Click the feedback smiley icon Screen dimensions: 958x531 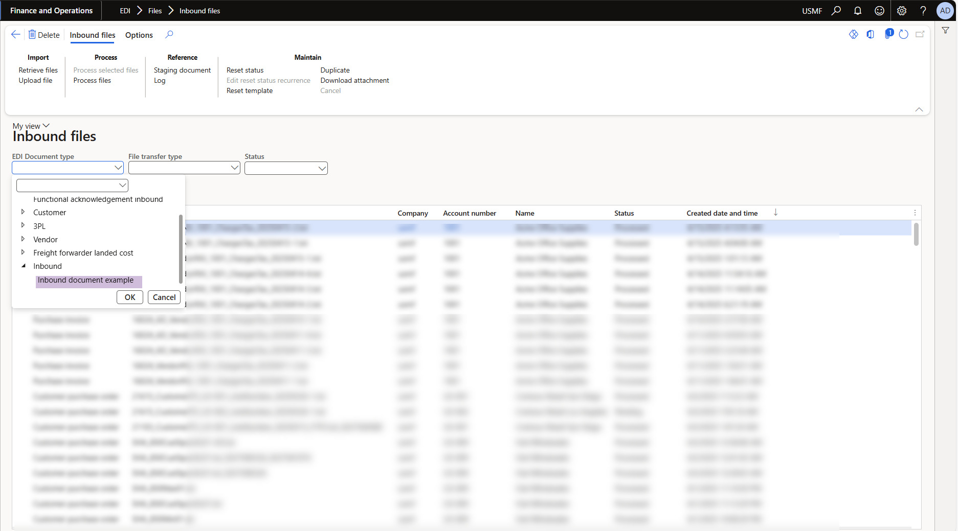[x=879, y=11]
